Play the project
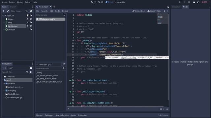The image size is (211, 118). (x=180, y=2)
